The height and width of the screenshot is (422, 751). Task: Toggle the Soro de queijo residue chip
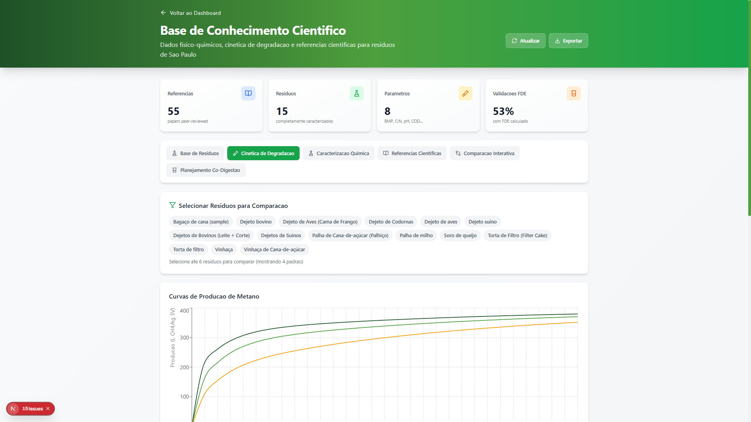point(460,235)
